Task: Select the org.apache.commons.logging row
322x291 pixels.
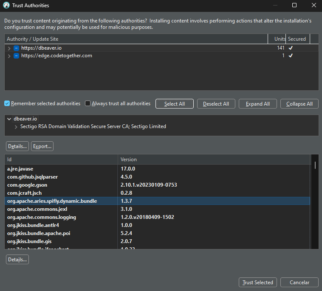Action: 157,217
